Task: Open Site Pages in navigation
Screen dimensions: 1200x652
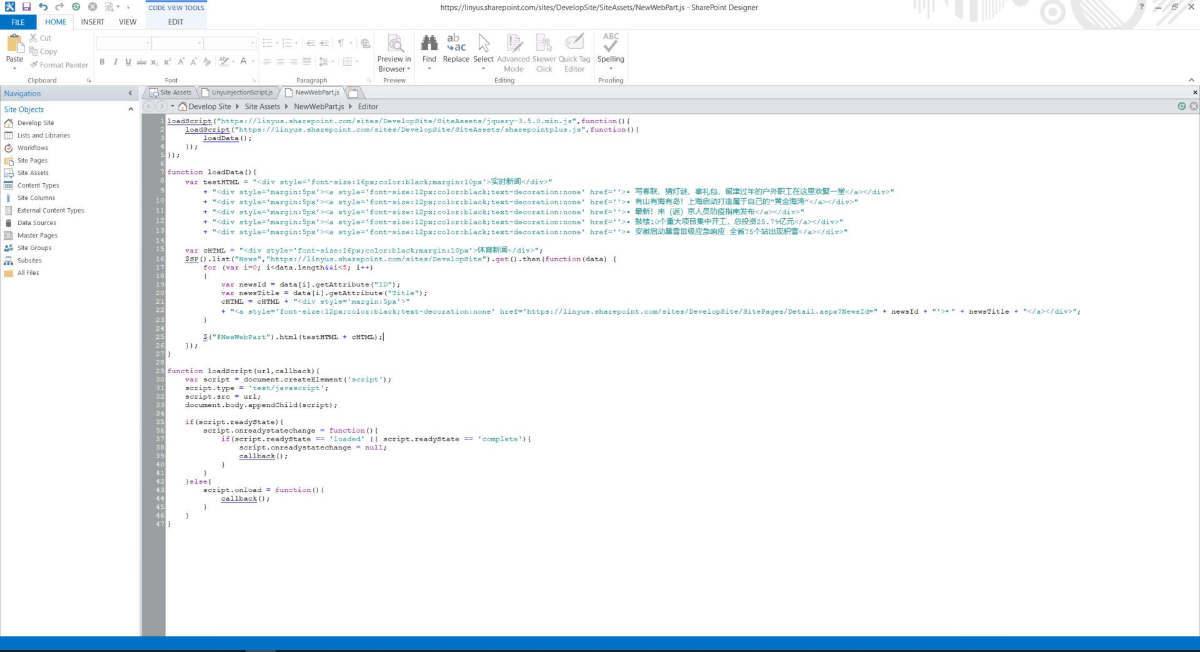Action: (x=32, y=160)
